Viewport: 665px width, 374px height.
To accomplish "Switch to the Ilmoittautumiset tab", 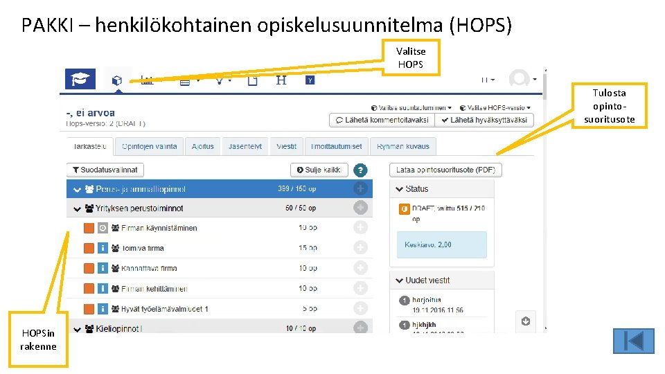I will click(x=337, y=146).
